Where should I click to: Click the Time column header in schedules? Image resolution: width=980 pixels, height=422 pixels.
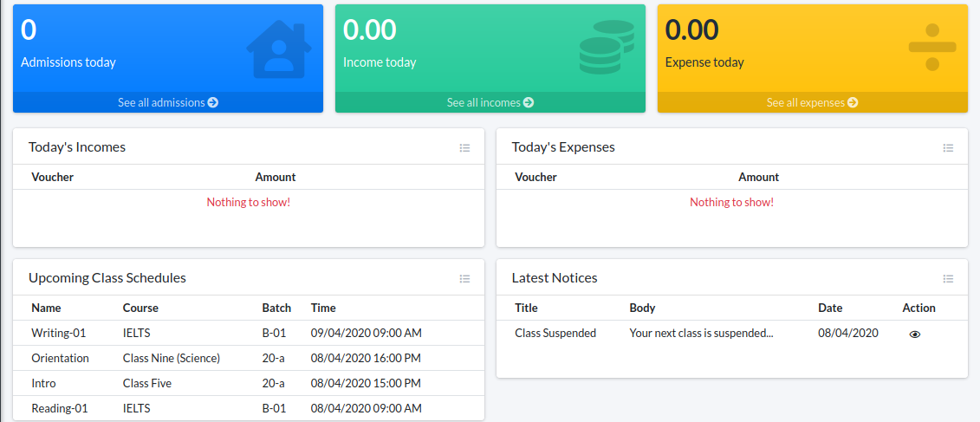(x=323, y=308)
